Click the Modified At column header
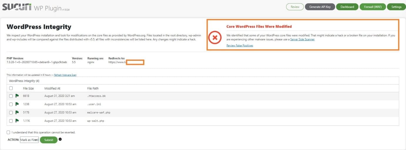 [x=52, y=88]
